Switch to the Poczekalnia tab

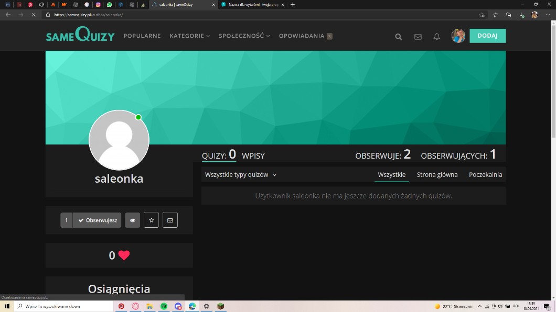pos(485,175)
